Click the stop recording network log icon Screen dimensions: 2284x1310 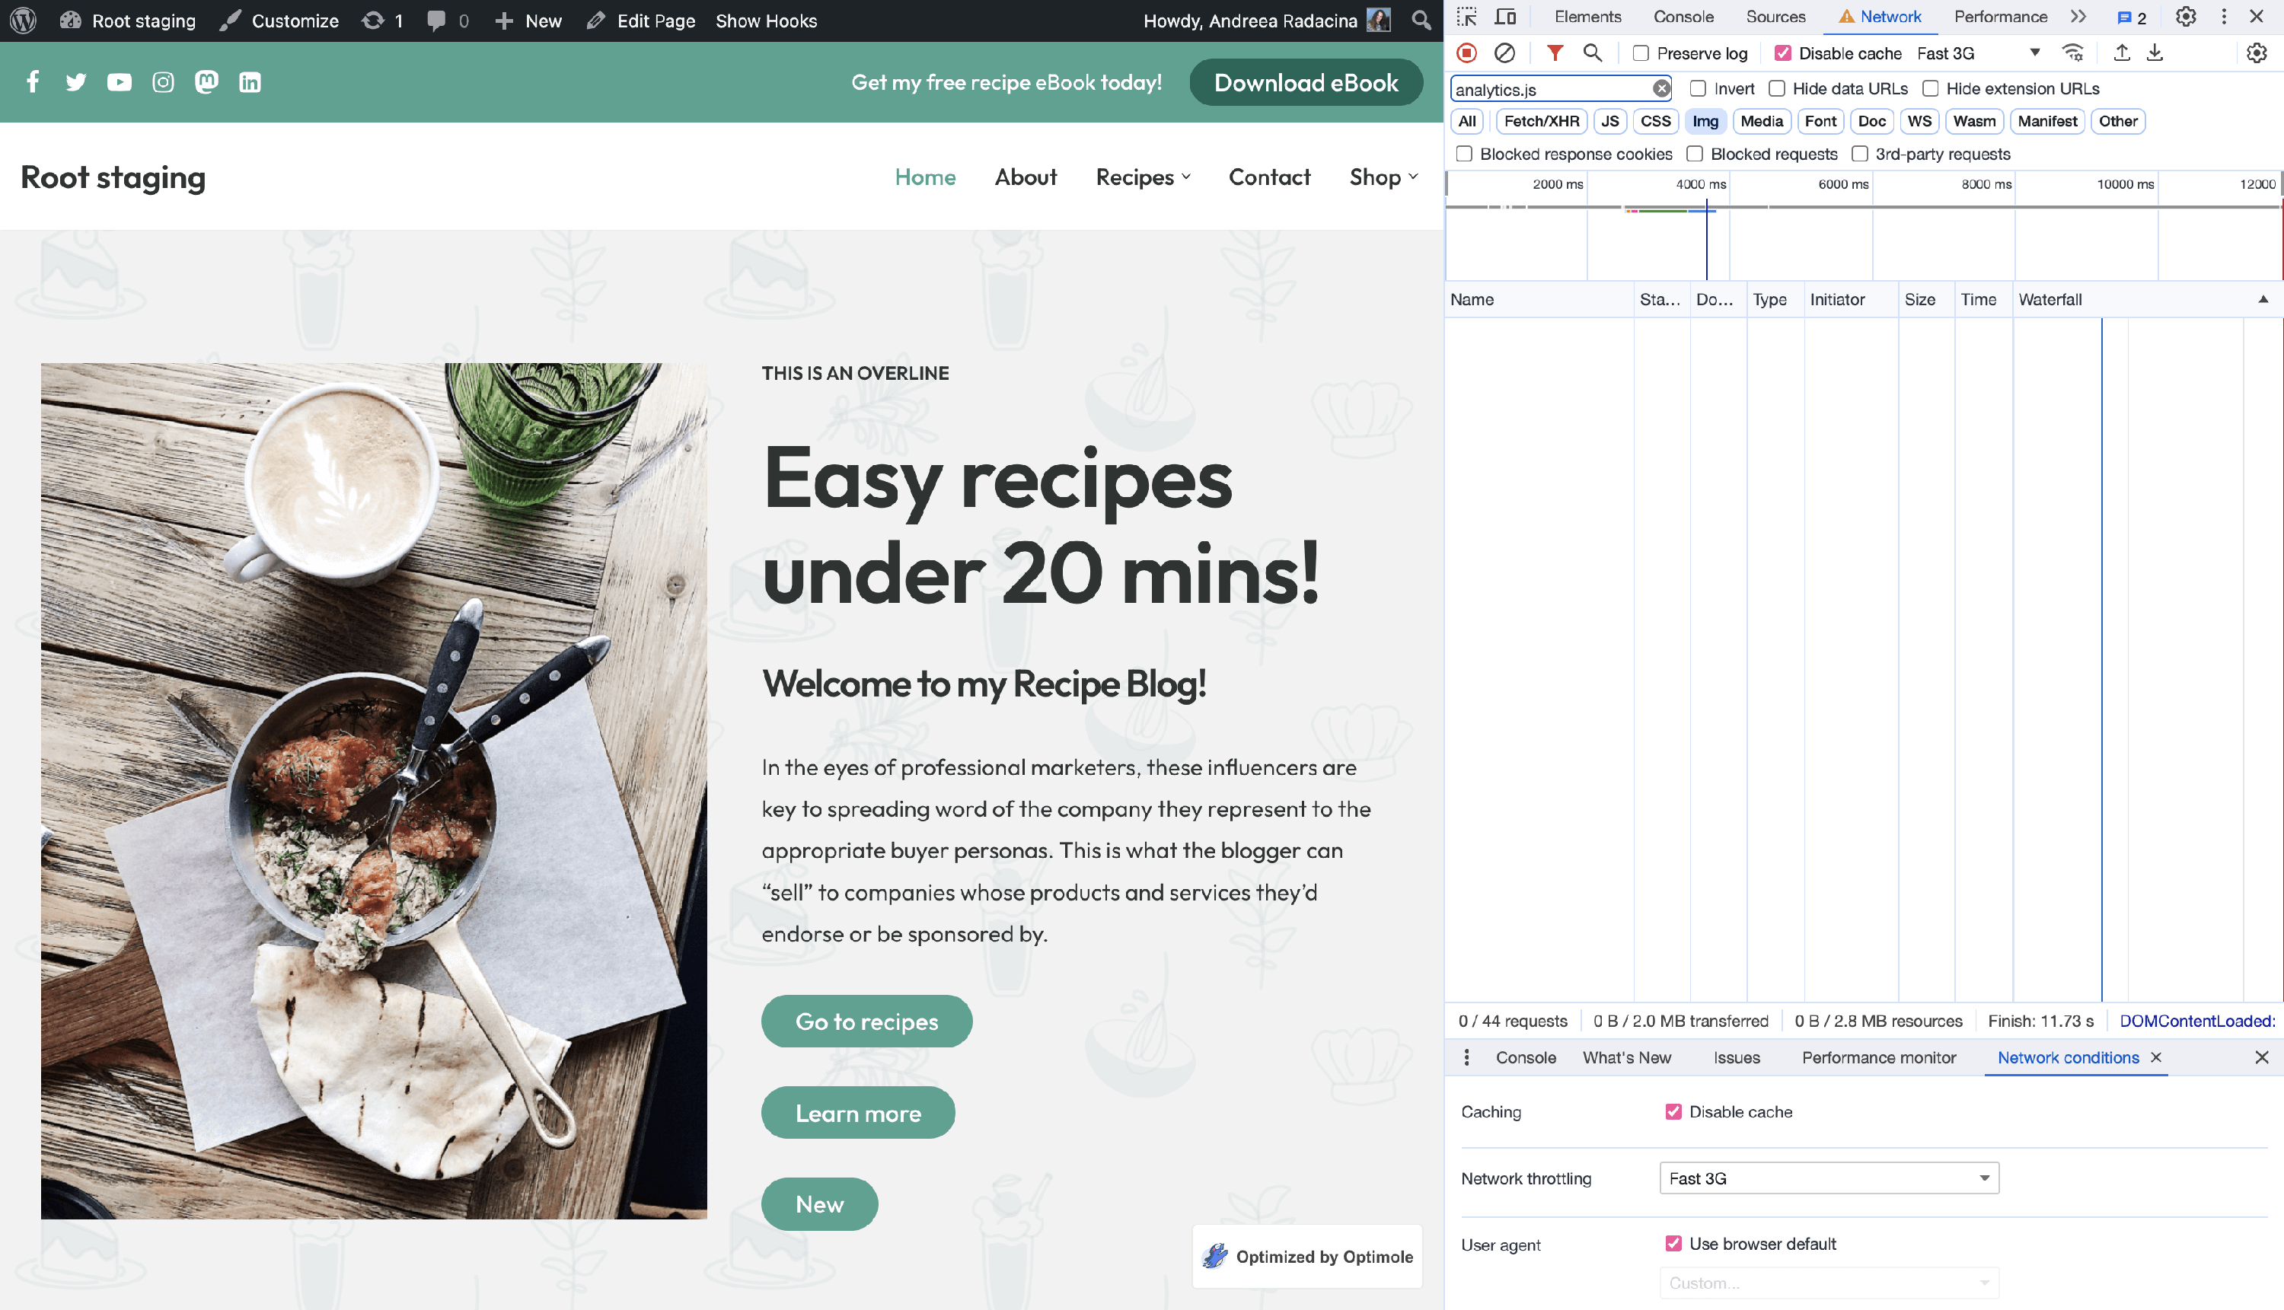click(x=1467, y=53)
